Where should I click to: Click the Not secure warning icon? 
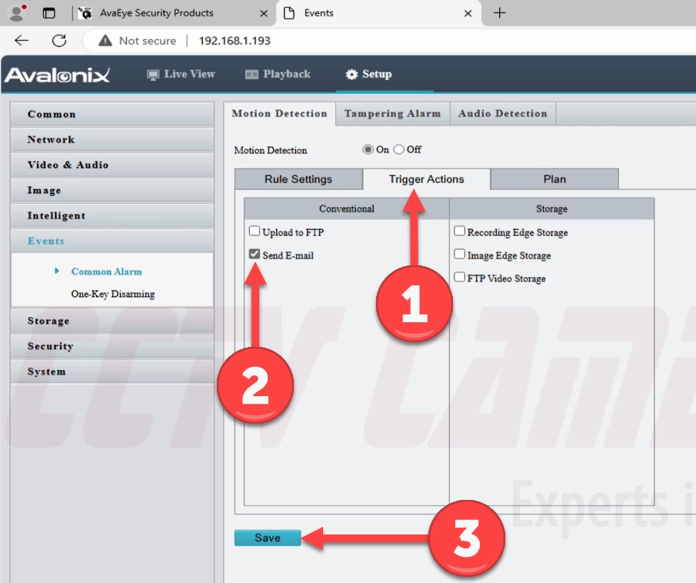click(105, 41)
